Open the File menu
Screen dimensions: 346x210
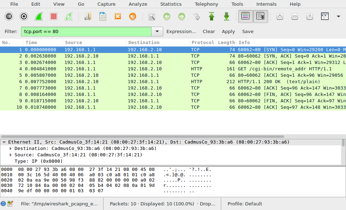click(x=14, y=4)
